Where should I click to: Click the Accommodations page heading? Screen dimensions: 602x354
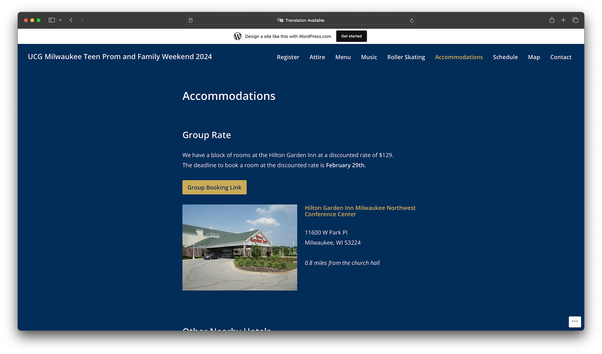(x=229, y=96)
